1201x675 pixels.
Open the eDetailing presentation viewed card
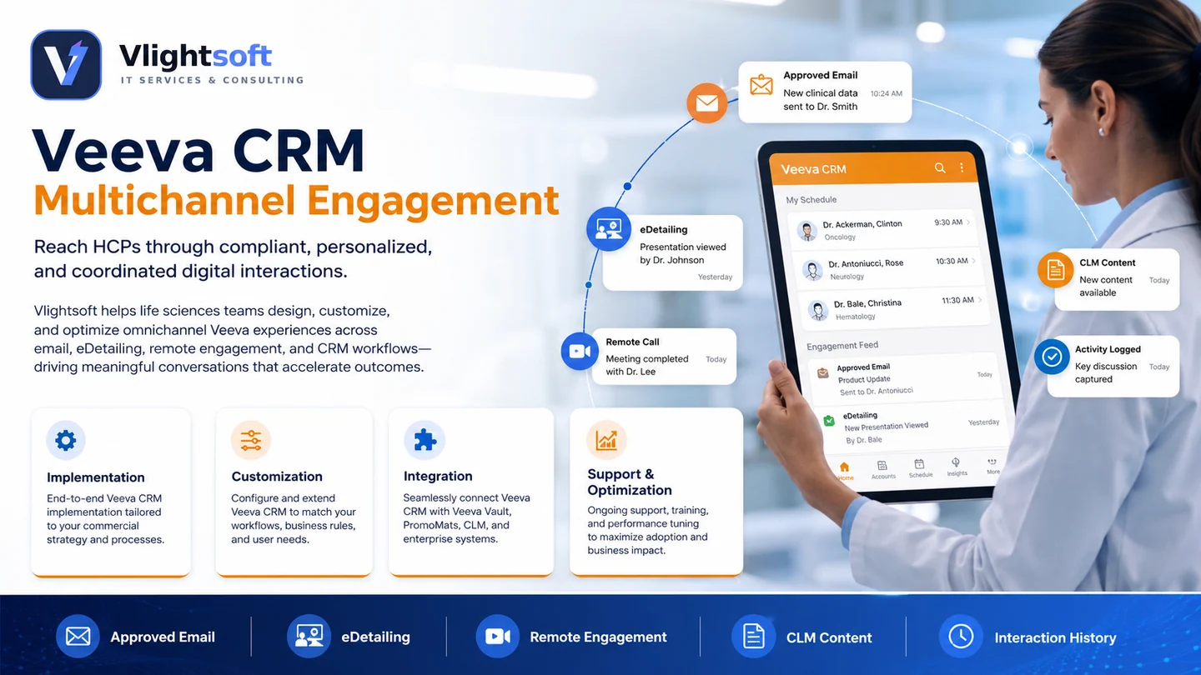coord(672,252)
